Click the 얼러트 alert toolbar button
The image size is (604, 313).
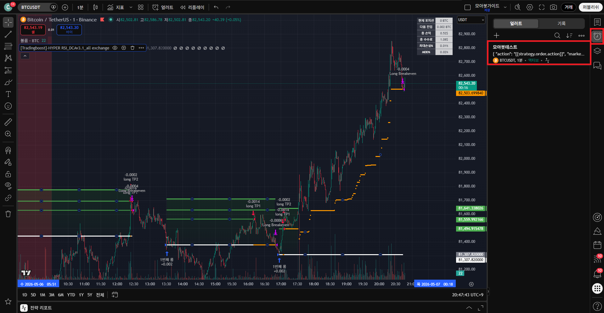pos(163,7)
